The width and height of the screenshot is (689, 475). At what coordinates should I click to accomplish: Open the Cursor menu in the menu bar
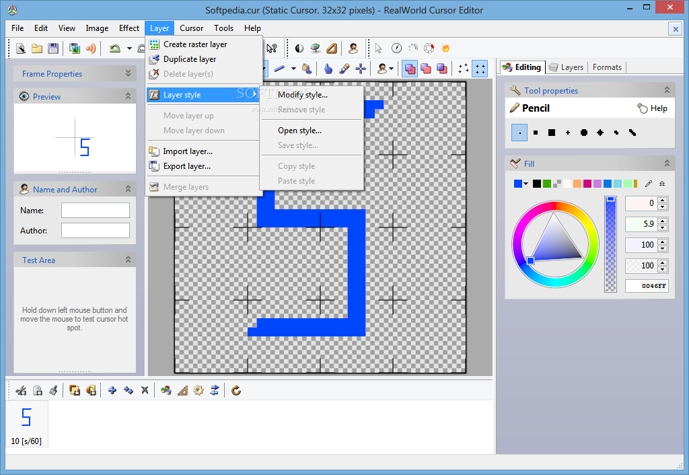[x=191, y=28]
